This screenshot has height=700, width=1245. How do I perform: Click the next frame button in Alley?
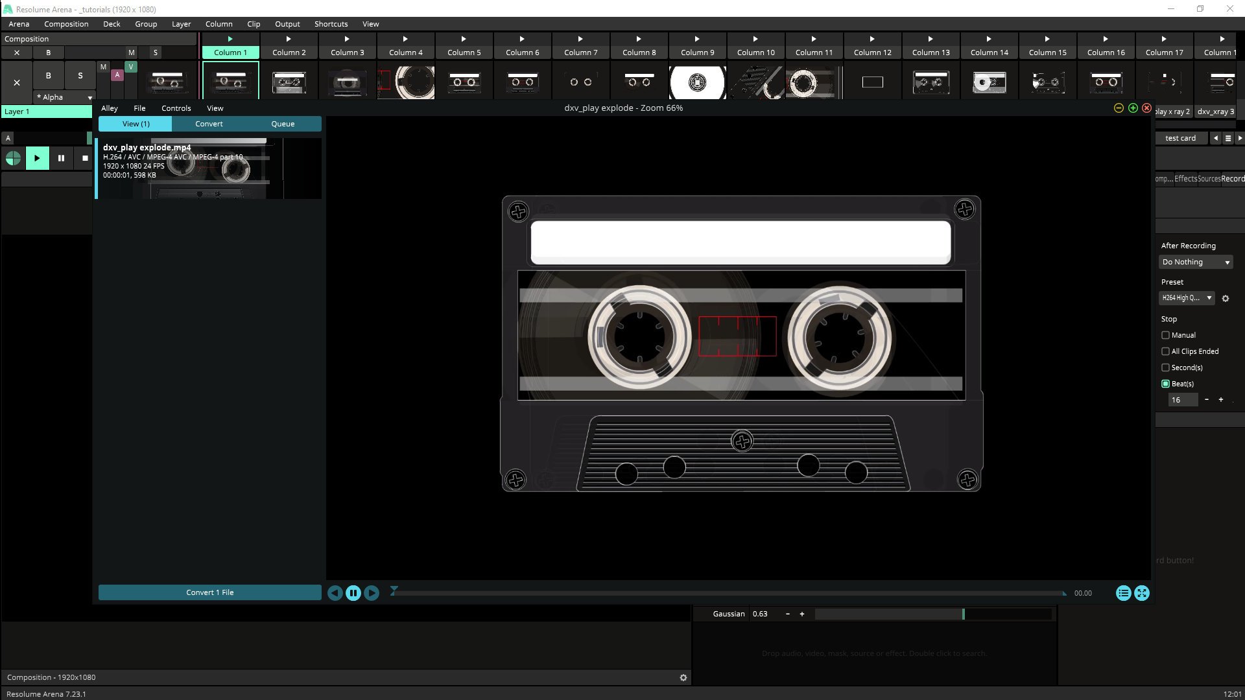(x=372, y=593)
